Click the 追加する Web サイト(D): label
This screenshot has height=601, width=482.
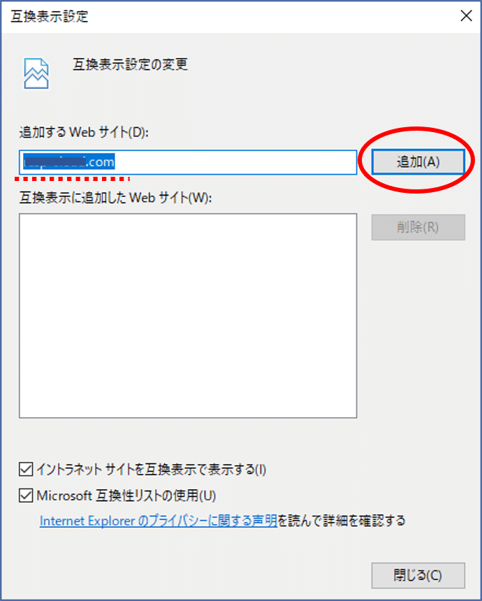84,133
